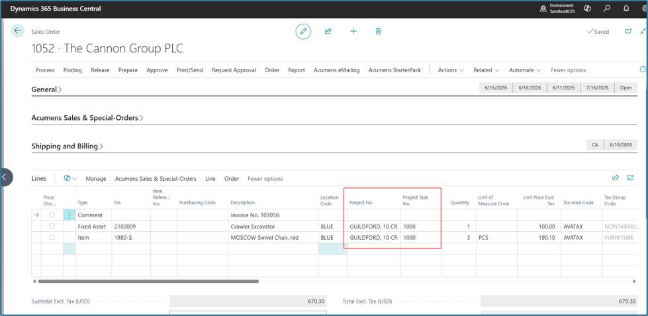The image size is (648, 316).
Task: Open notifications bell
Action: coord(626,9)
